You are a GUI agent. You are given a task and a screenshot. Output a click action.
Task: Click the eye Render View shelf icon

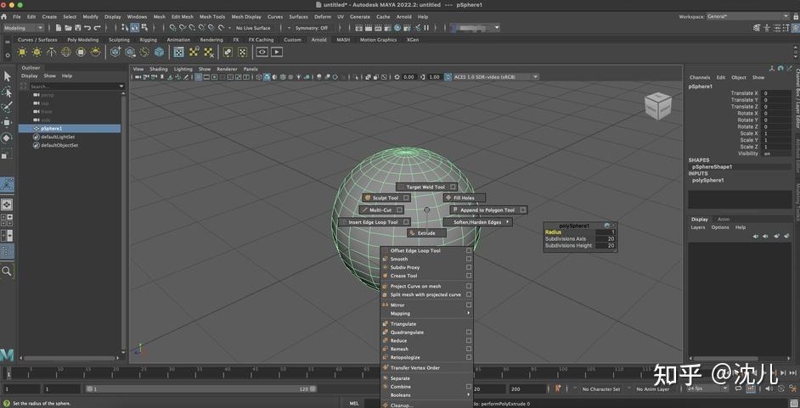pos(262,52)
